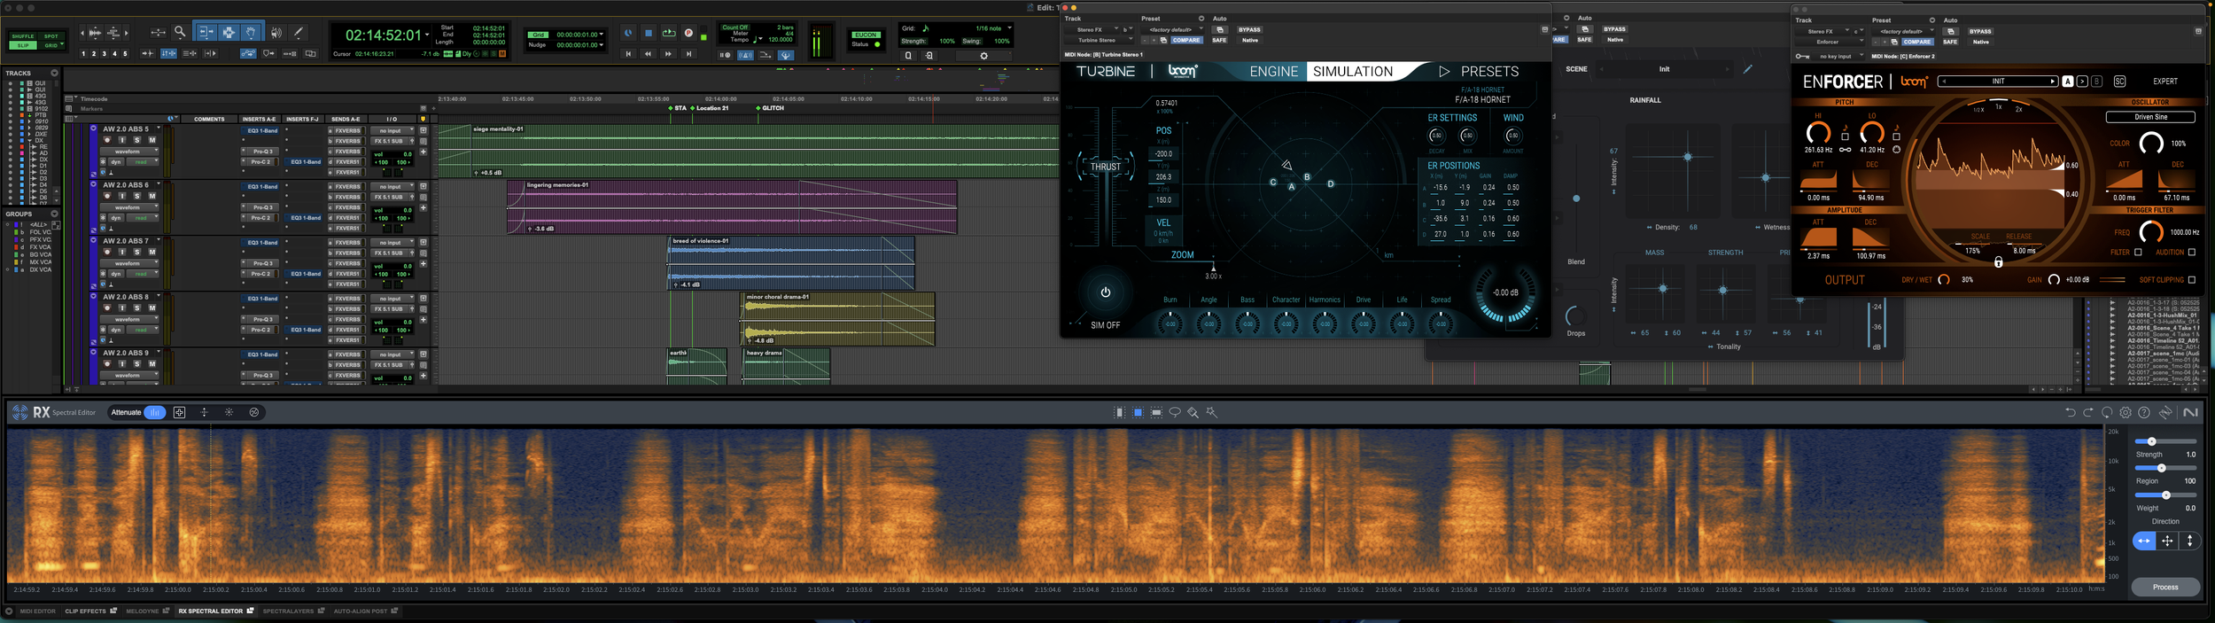Viewport: 2215px width, 623px height.
Task: Toggle the Enforcer SC sidechain button
Action: click(x=2119, y=82)
